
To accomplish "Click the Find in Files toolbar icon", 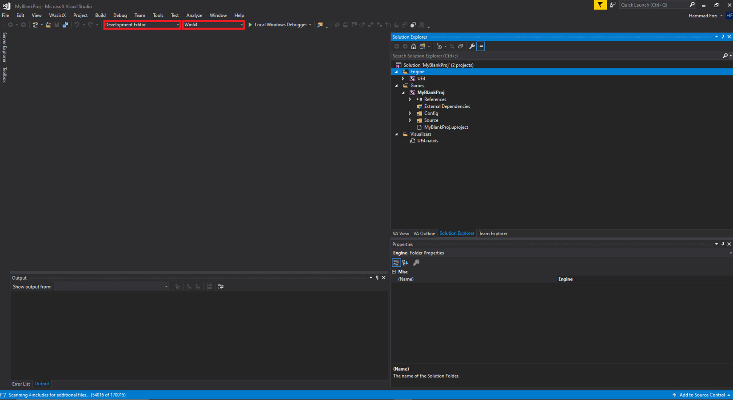I will tap(320, 25).
